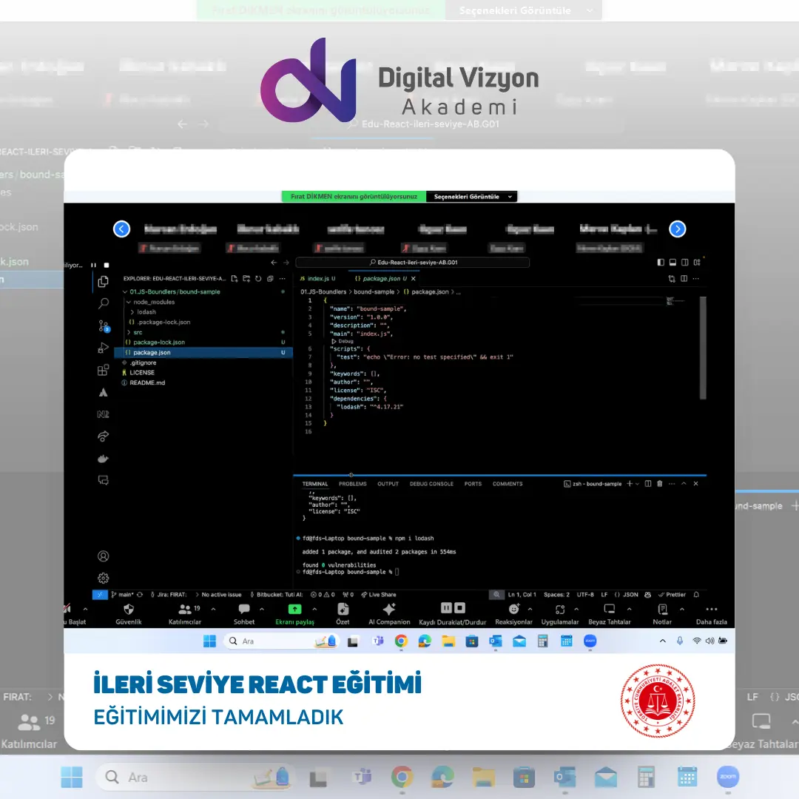
Task: Maximize the terminal panel with the up chevron
Action: coord(684,484)
